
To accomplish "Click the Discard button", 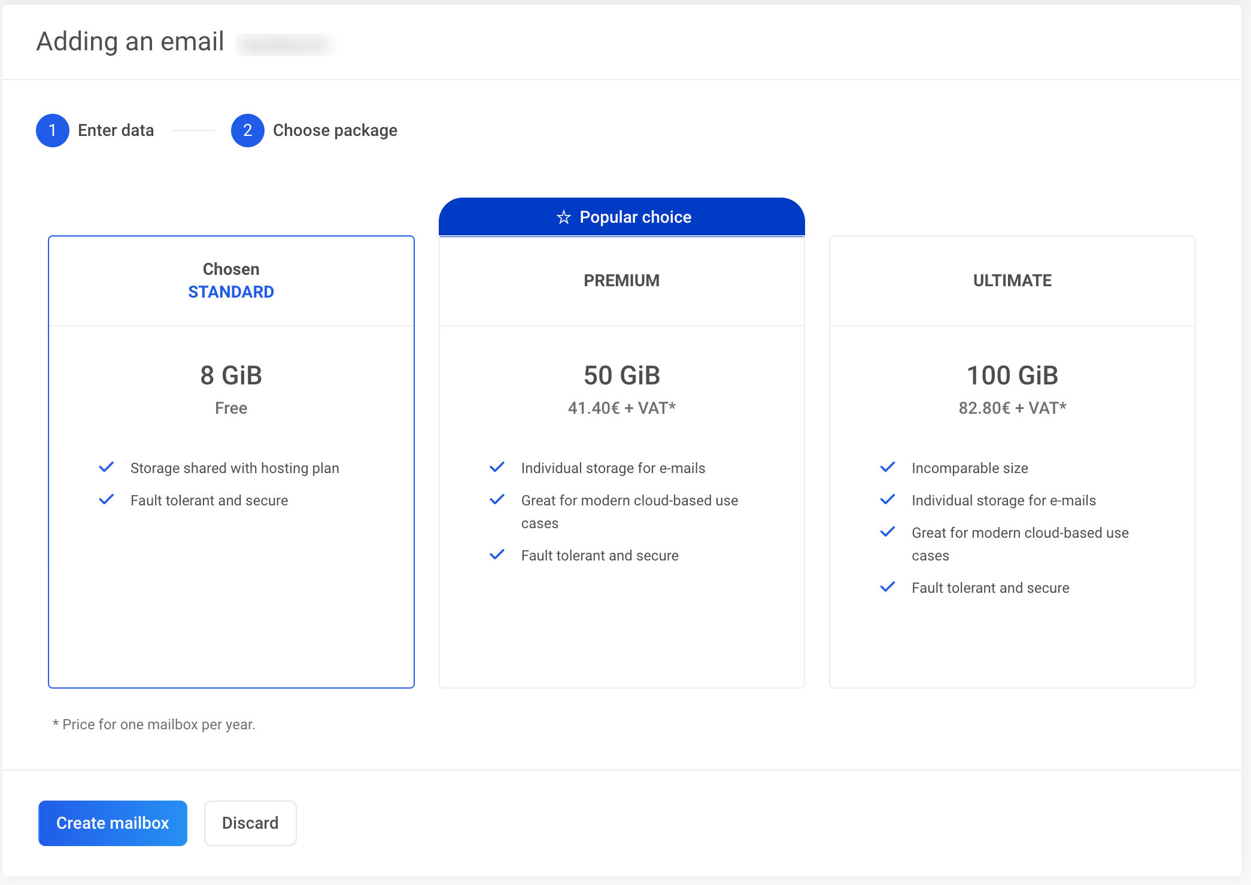I will click(x=250, y=823).
